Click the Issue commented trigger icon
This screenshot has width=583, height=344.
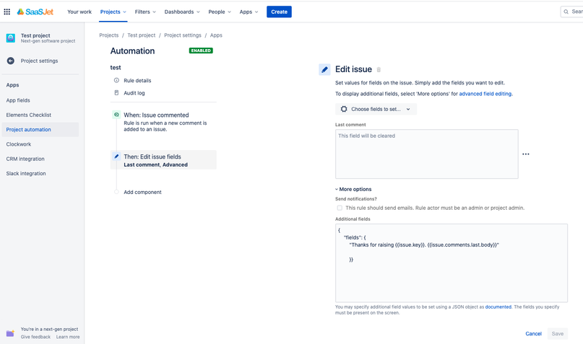click(x=116, y=115)
